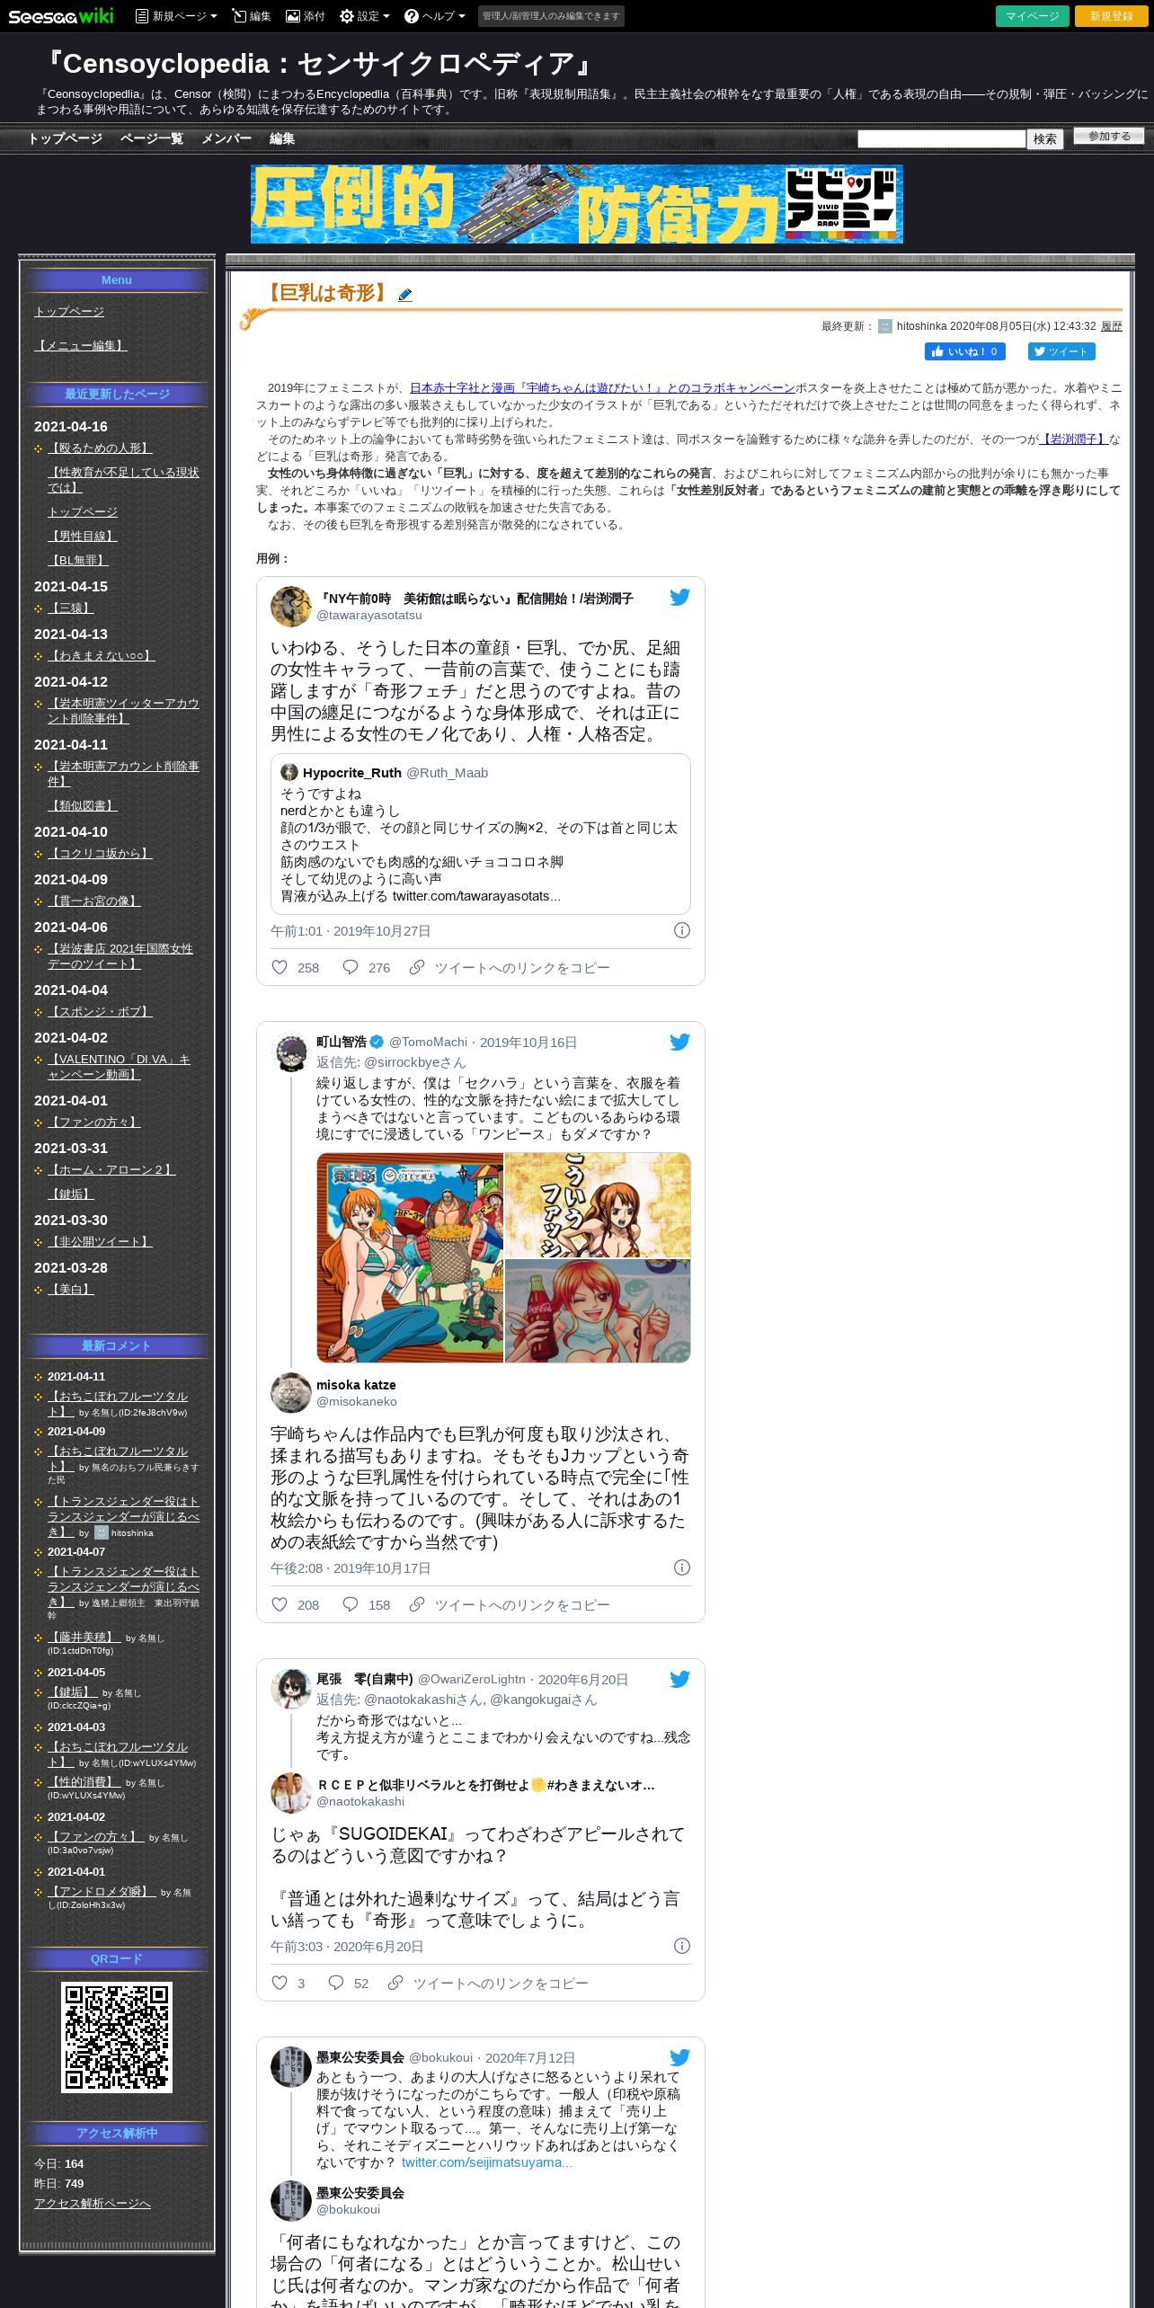Click the heart icon with 208 likes
The height and width of the screenshot is (2308, 1154).
click(280, 1604)
